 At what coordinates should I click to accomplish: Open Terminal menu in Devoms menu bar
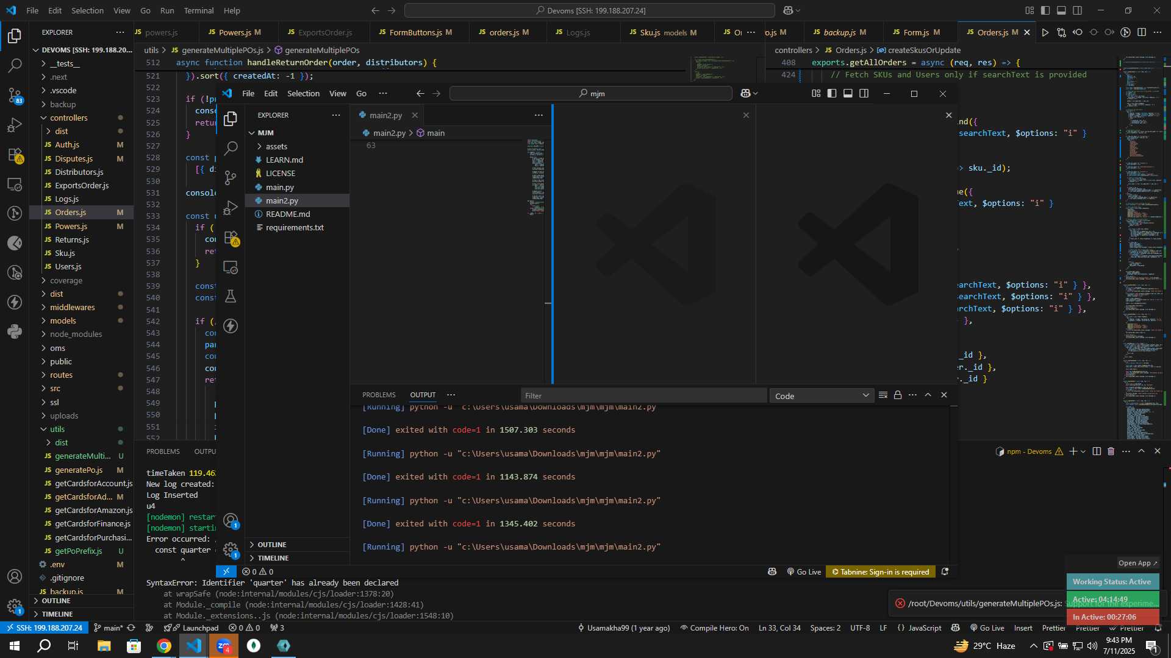click(199, 10)
